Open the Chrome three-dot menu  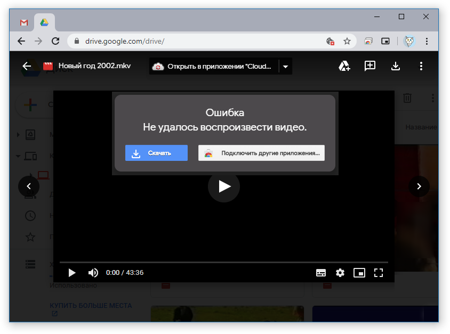[x=426, y=41]
